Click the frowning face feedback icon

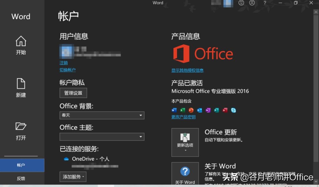252,3
